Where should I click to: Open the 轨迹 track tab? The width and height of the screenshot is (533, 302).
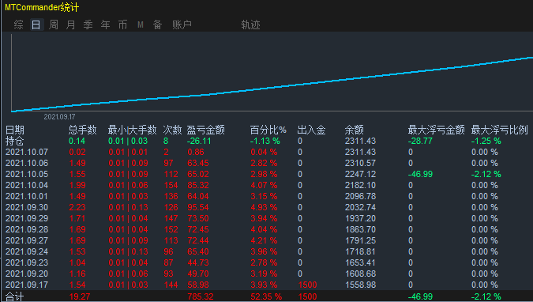click(x=250, y=25)
